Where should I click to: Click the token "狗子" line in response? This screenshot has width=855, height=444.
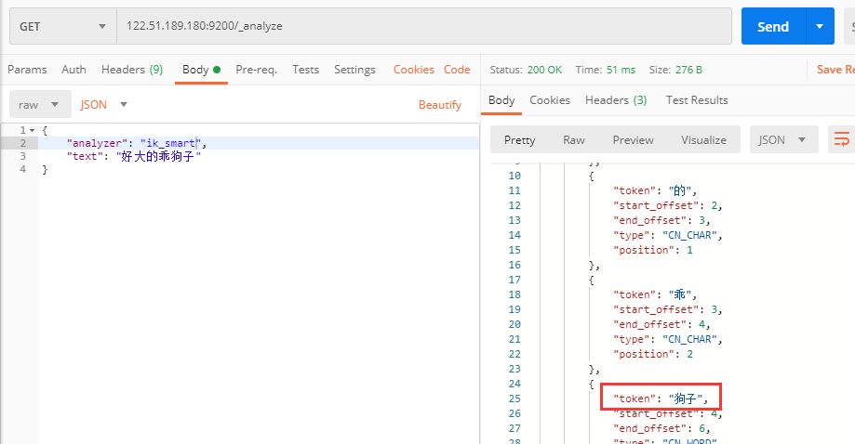(x=661, y=398)
